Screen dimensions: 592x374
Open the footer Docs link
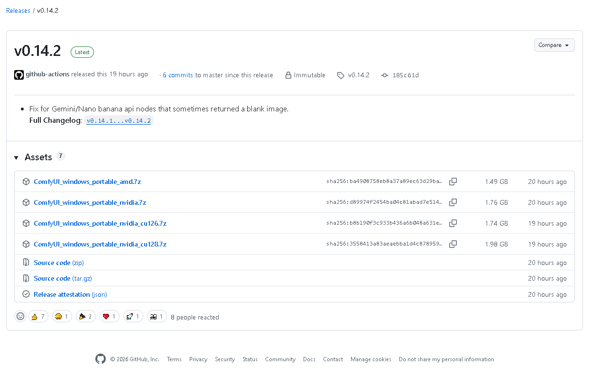[309, 359]
